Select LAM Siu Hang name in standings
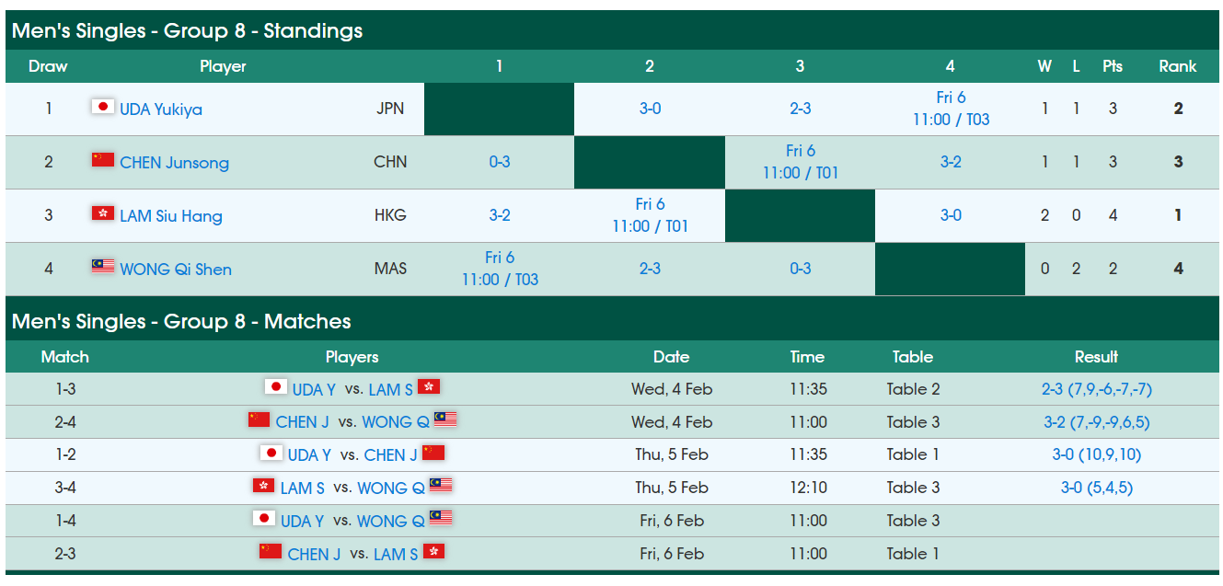Image resolution: width=1223 pixels, height=586 pixels. click(170, 216)
